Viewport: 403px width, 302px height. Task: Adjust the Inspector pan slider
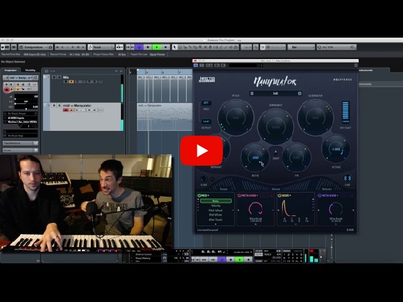[26, 103]
